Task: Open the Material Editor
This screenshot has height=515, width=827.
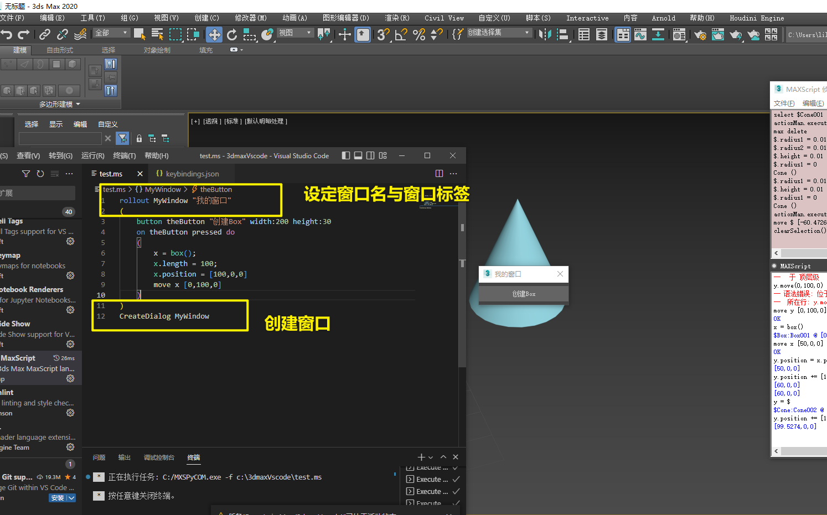Action: (679, 34)
